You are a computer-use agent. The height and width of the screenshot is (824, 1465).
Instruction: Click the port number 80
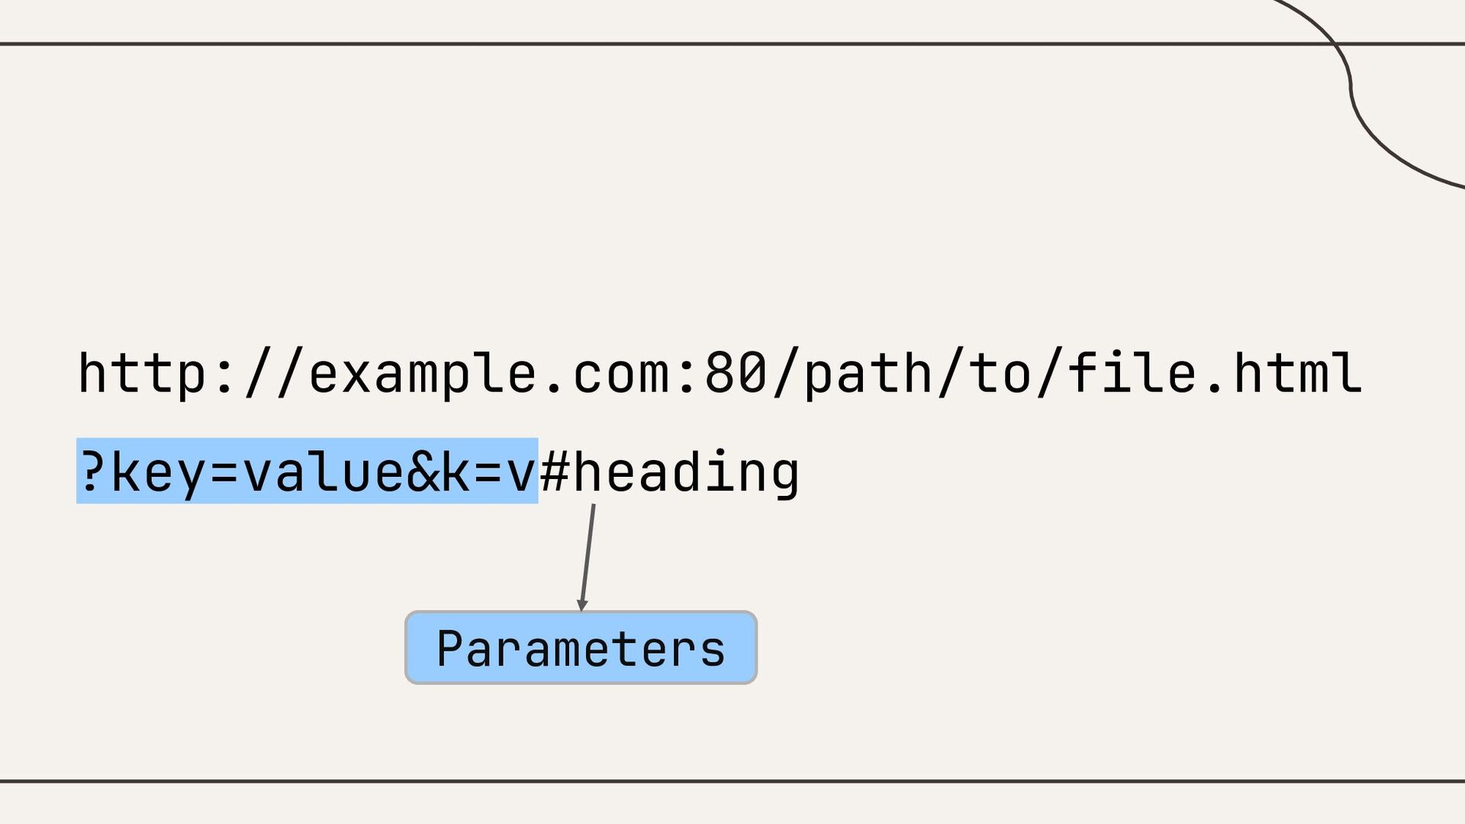pos(735,374)
